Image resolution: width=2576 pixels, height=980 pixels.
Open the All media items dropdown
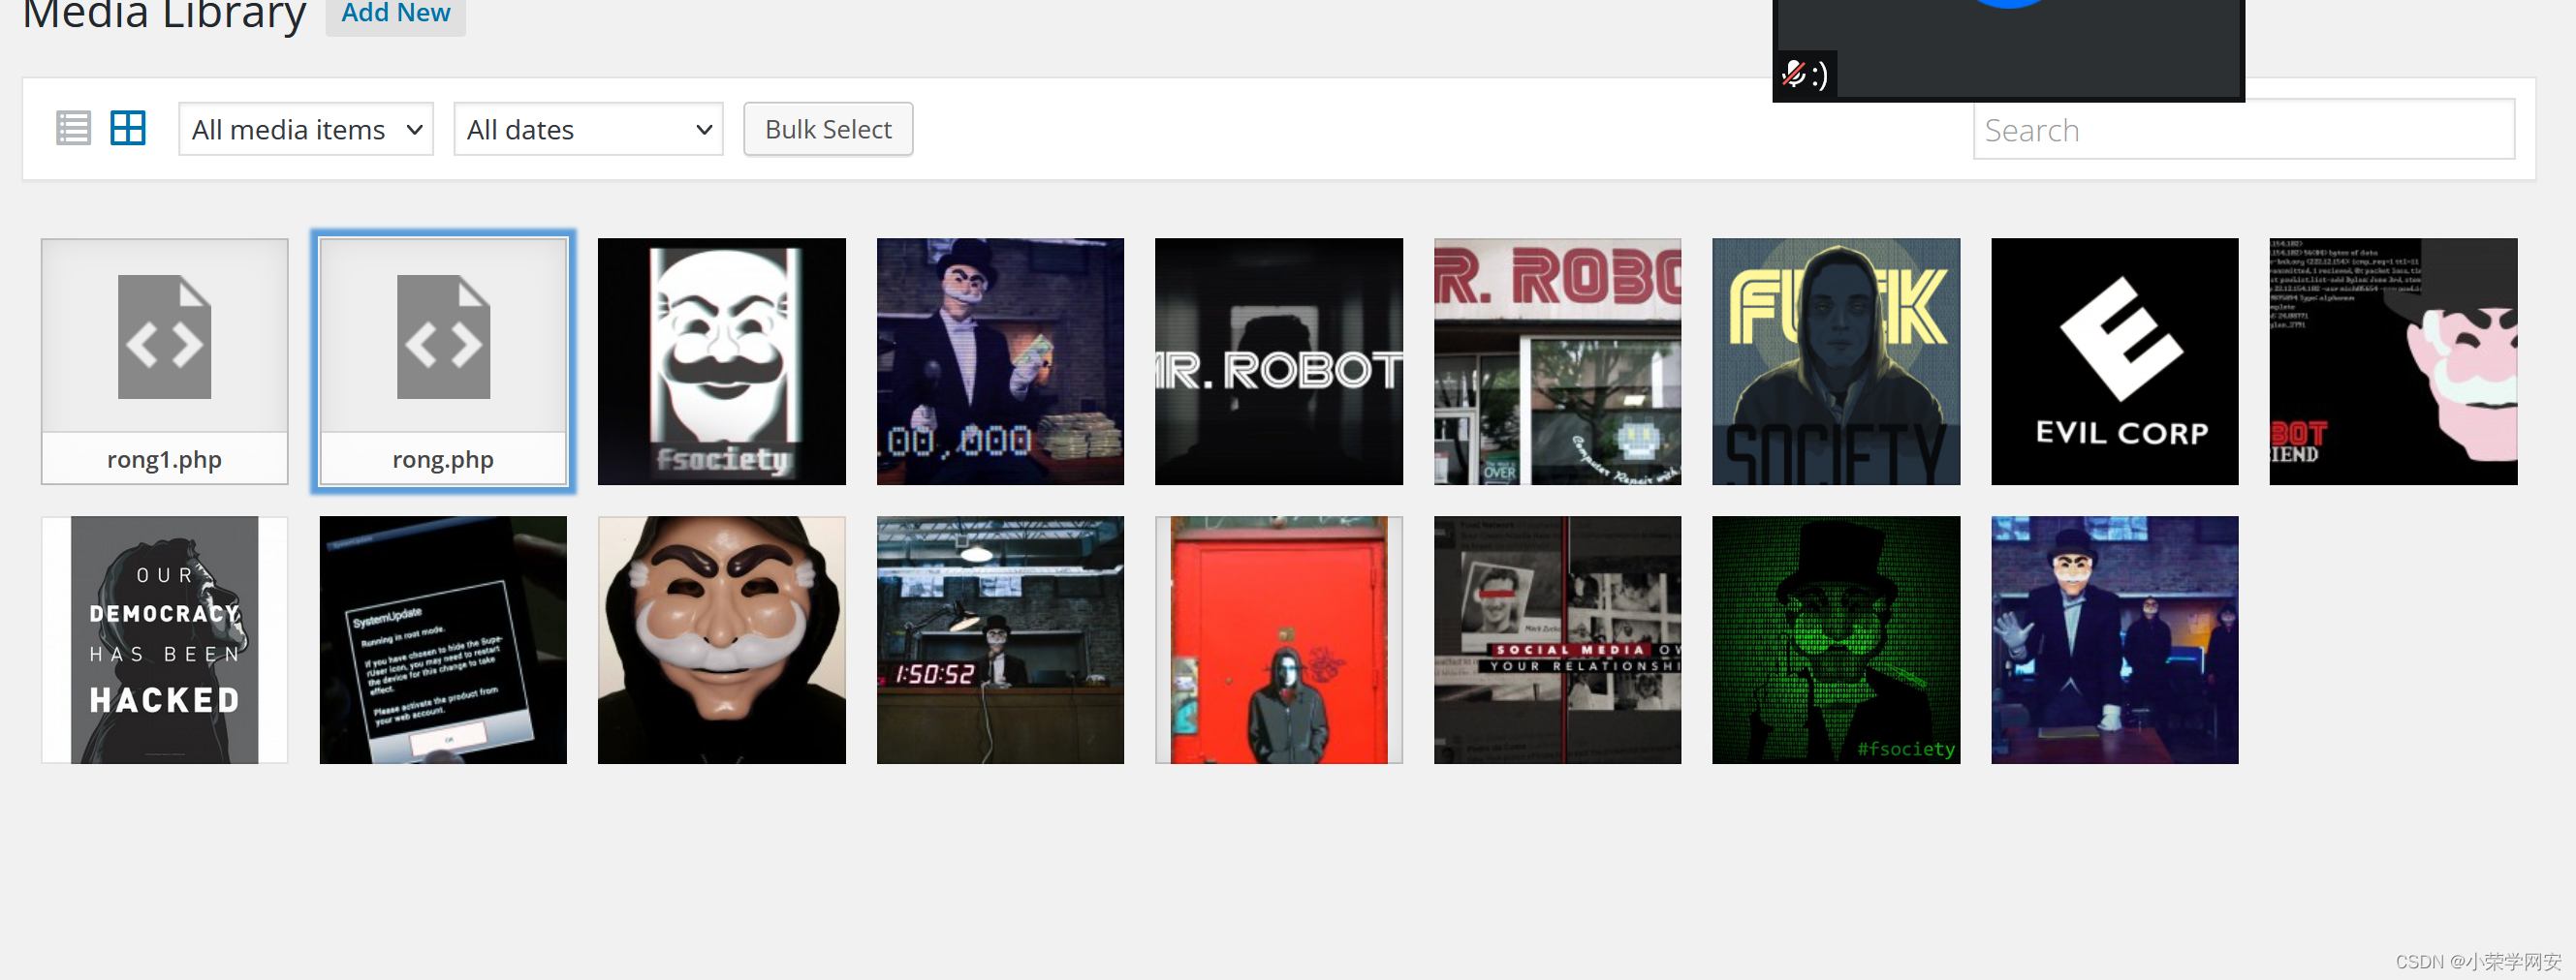[x=306, y=129]
